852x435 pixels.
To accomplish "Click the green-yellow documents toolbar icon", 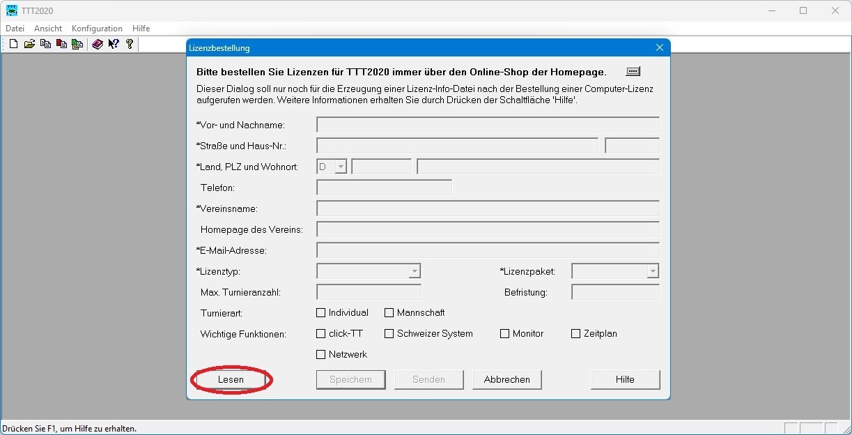I will click(77, 44).
